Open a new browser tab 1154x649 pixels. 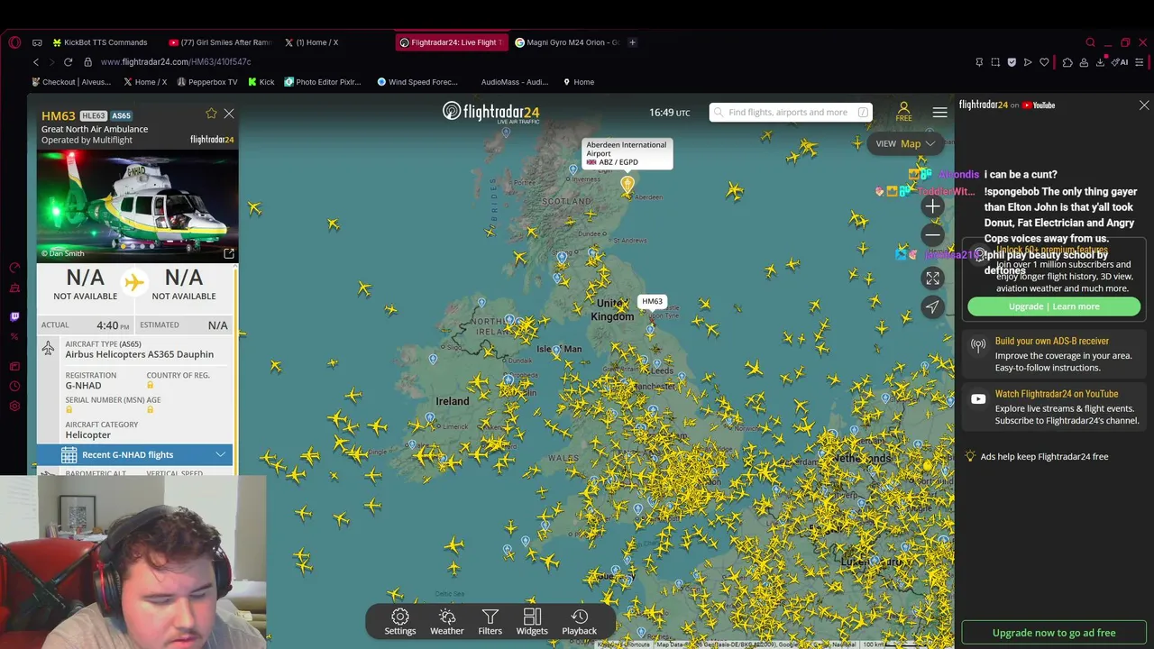632,42
